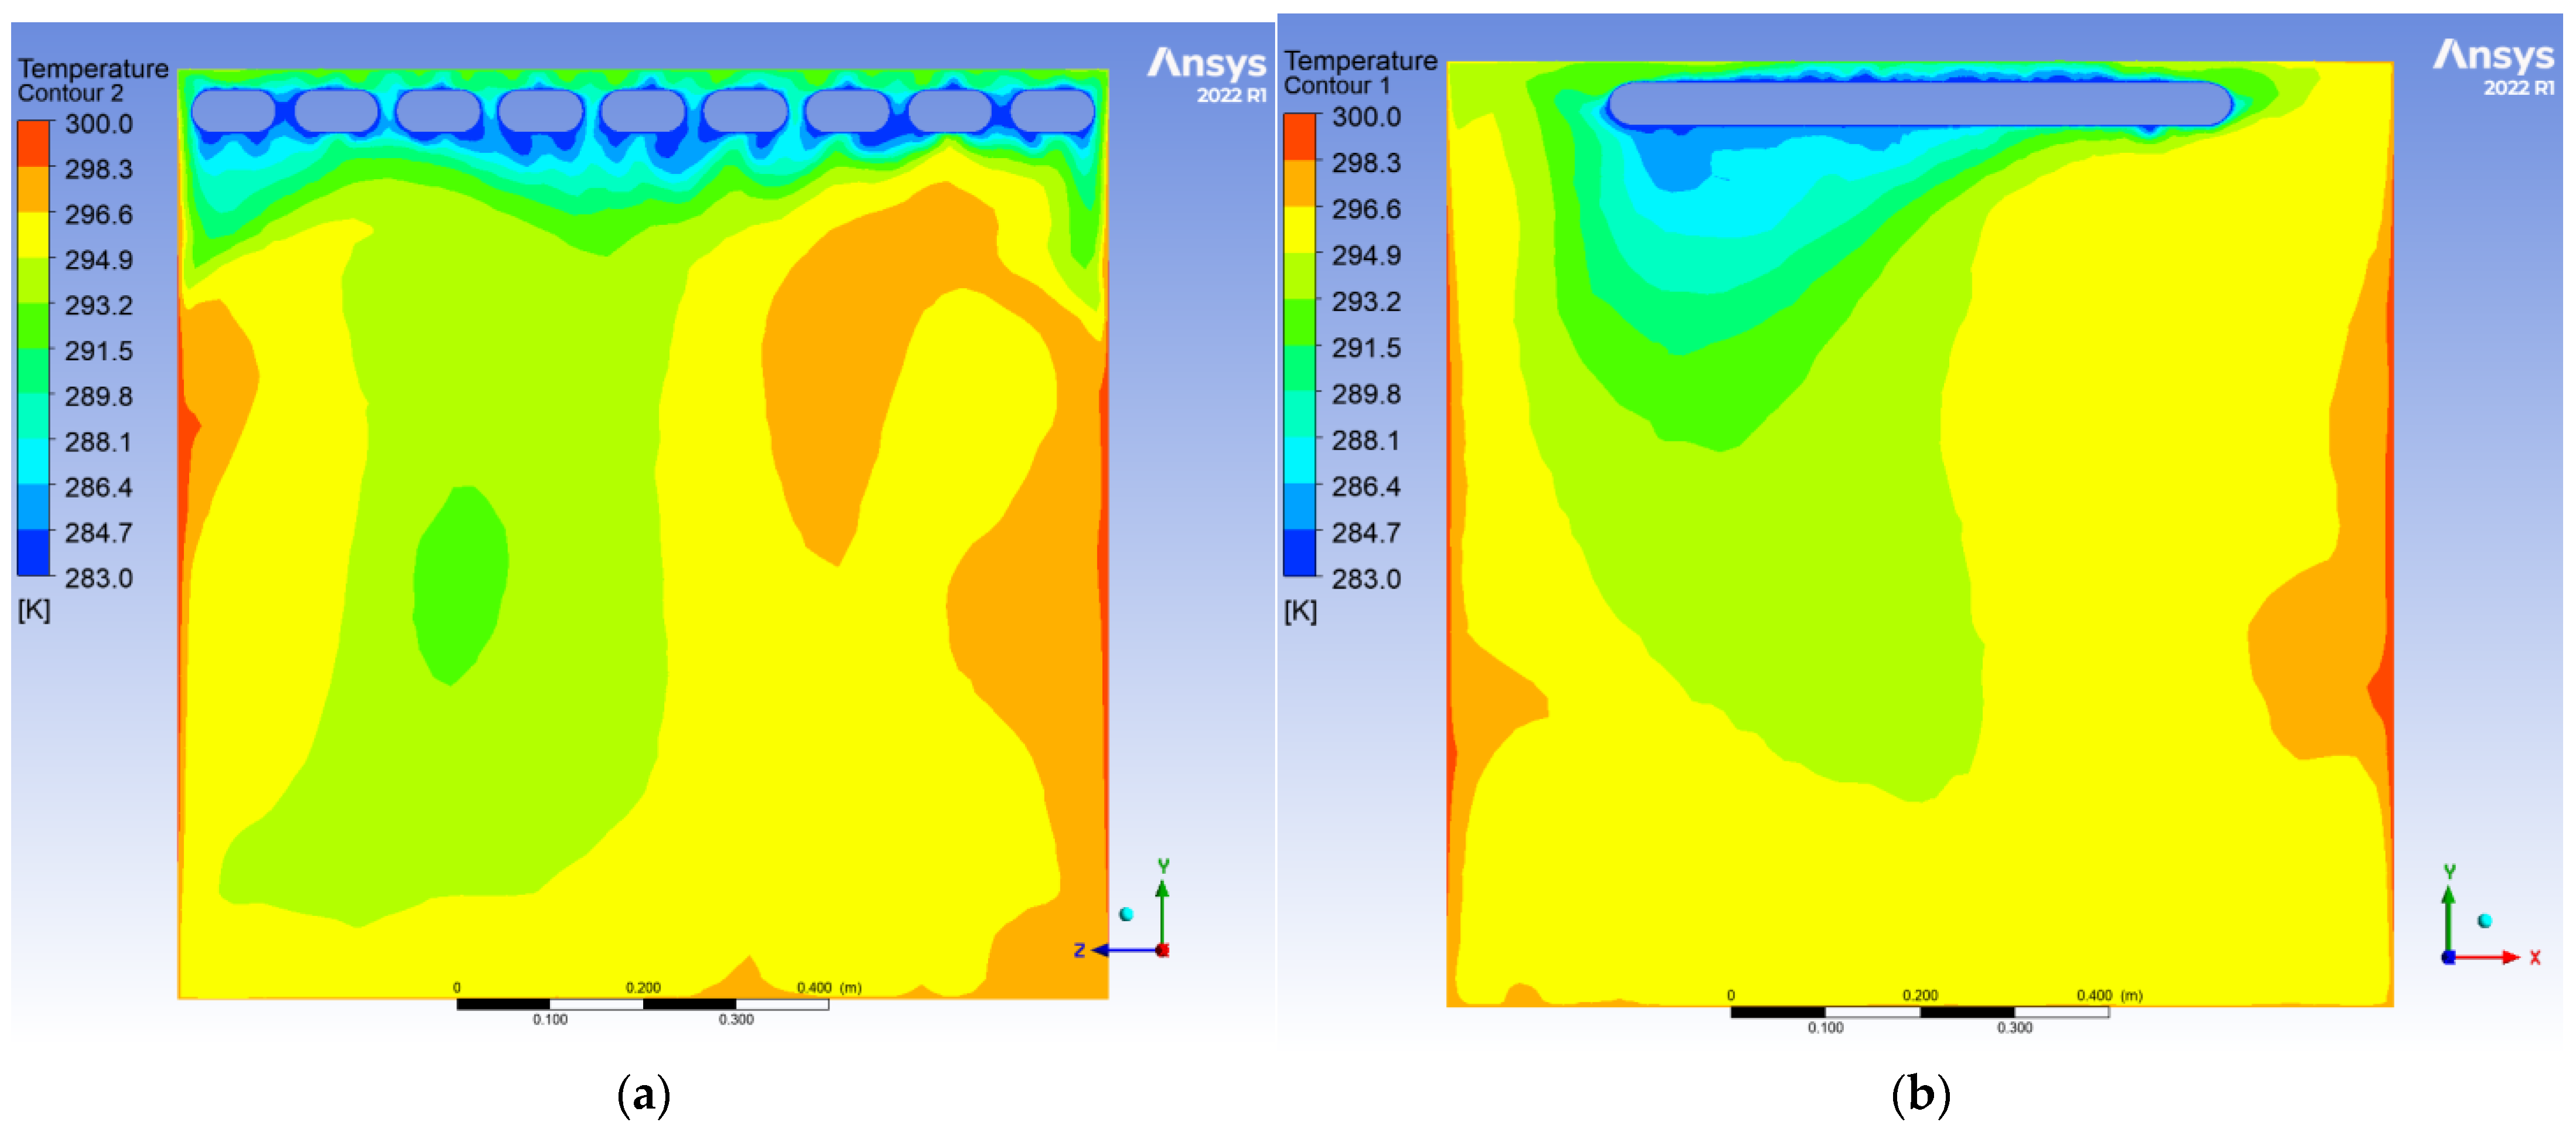Select the leftmost tube cross-section in plot (a)

(x=234, y=111)
